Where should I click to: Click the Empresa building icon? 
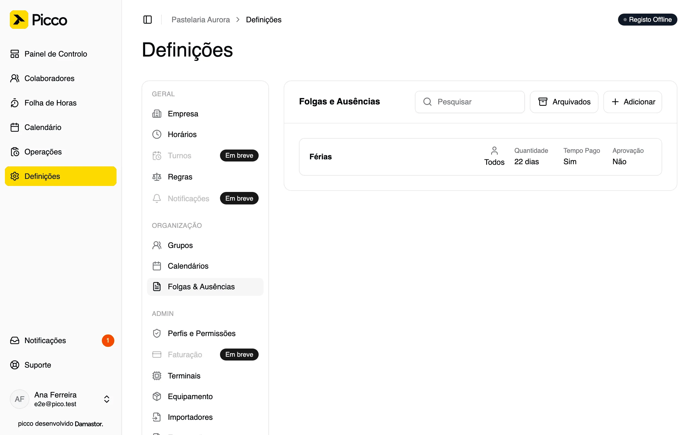coord(157,114)
